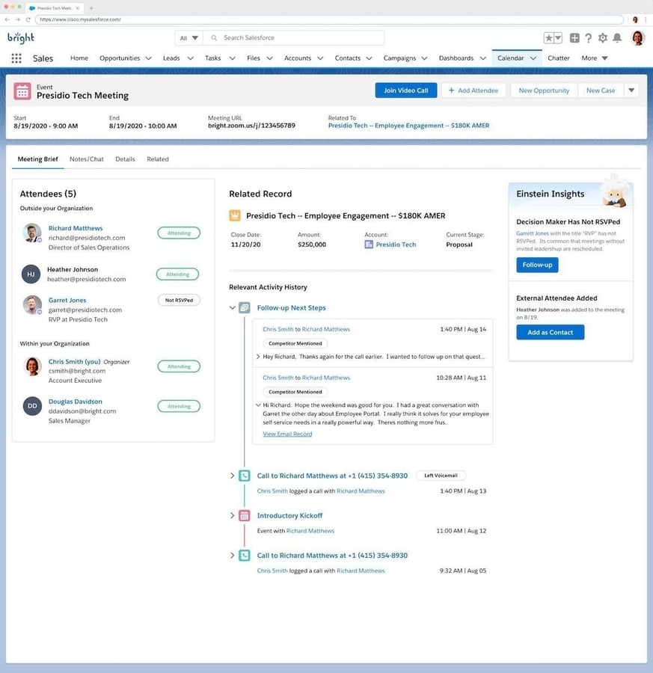Switch to the Related tab
653x673 pixels.
pyautogui.click(x=158, y=159)
